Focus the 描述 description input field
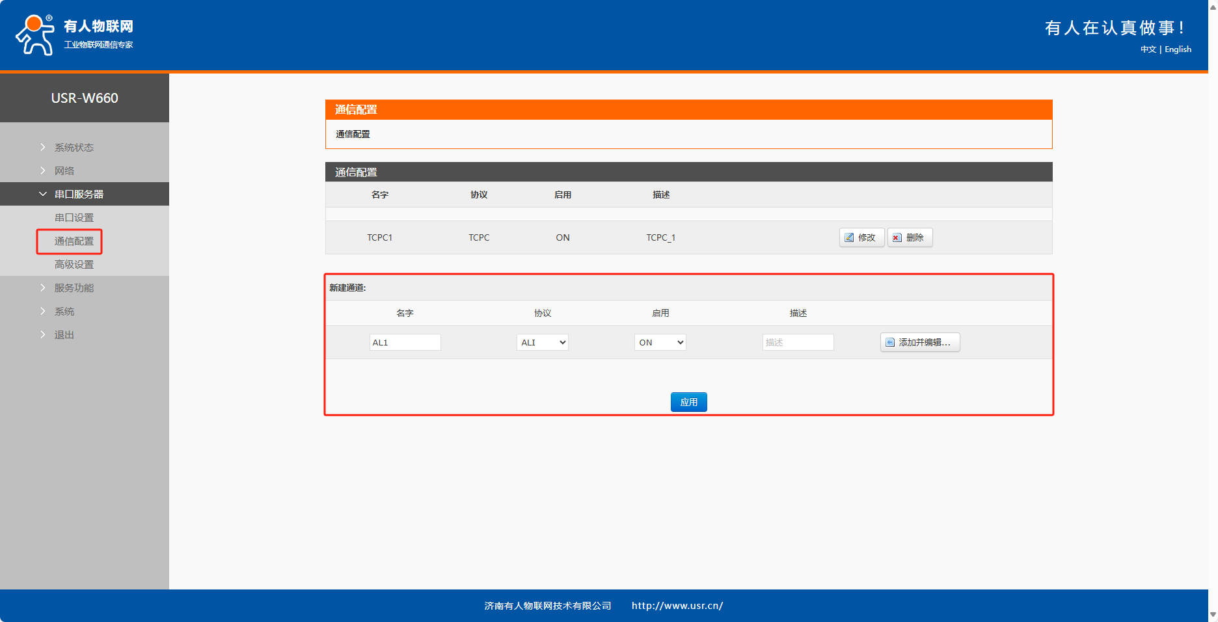 coord(798,342)
